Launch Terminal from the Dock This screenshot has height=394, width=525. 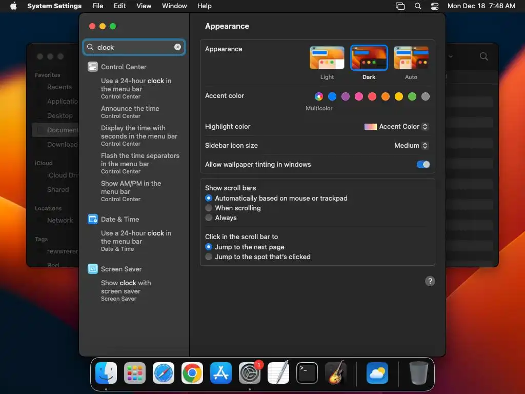tap(307, 373)
